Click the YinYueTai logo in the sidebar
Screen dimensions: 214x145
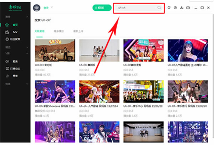[15, 7]
